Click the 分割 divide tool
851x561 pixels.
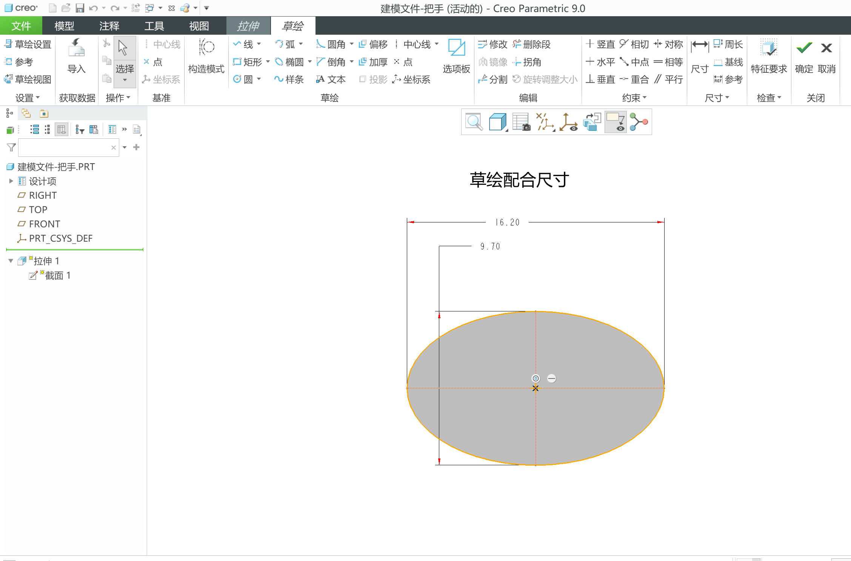[492, 79]
